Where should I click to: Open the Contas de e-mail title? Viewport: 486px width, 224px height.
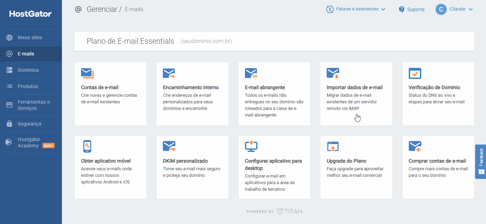click(100, 87)
